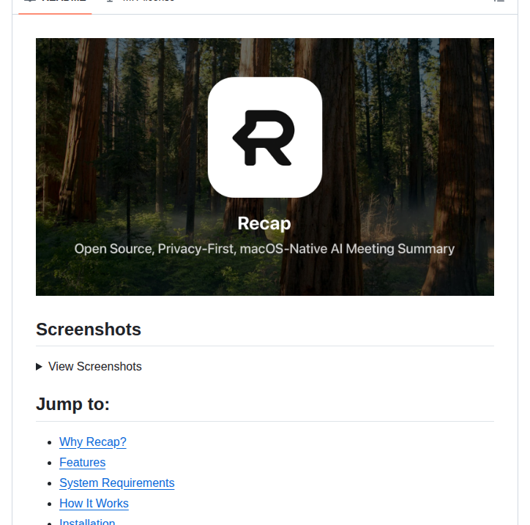530x525 pixels.
Task: Open the System Requirements link
Action: click(x=117, y=483)
